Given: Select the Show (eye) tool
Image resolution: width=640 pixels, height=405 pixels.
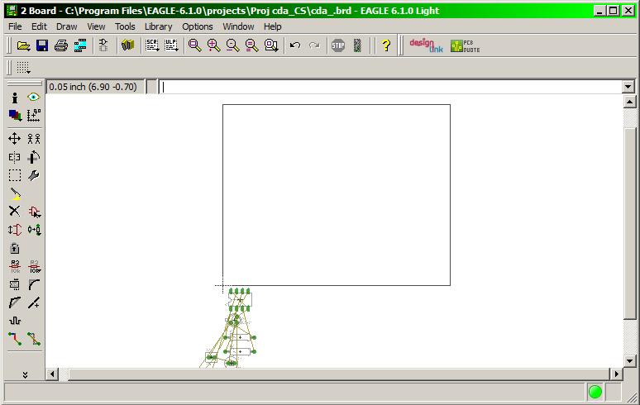Looking at the screenshot, I should [x=33, y=97].
